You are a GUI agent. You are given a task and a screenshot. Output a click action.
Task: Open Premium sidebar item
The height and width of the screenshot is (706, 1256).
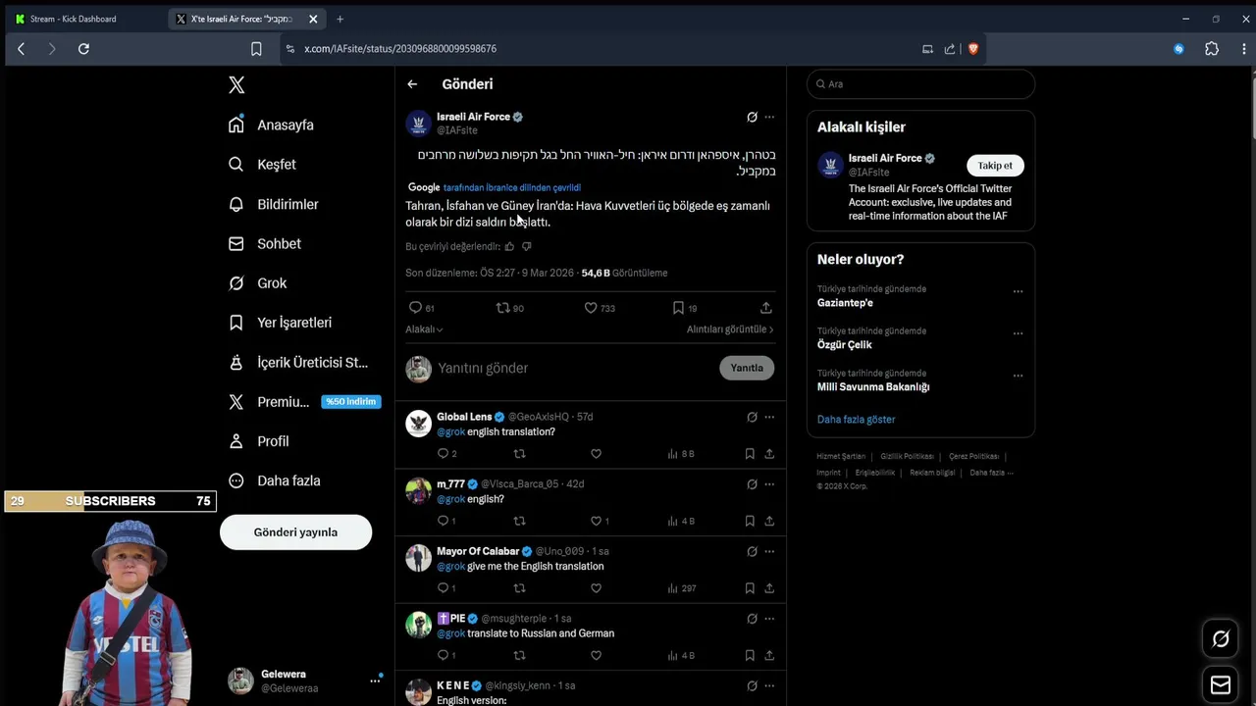pos(303,401)
